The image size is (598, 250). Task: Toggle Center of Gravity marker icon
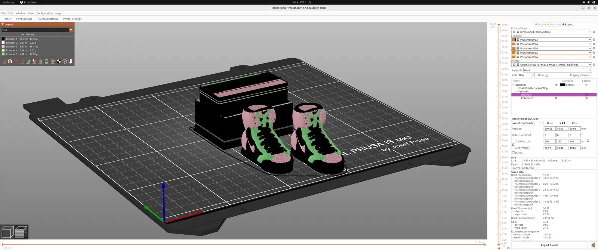point(59,61)
